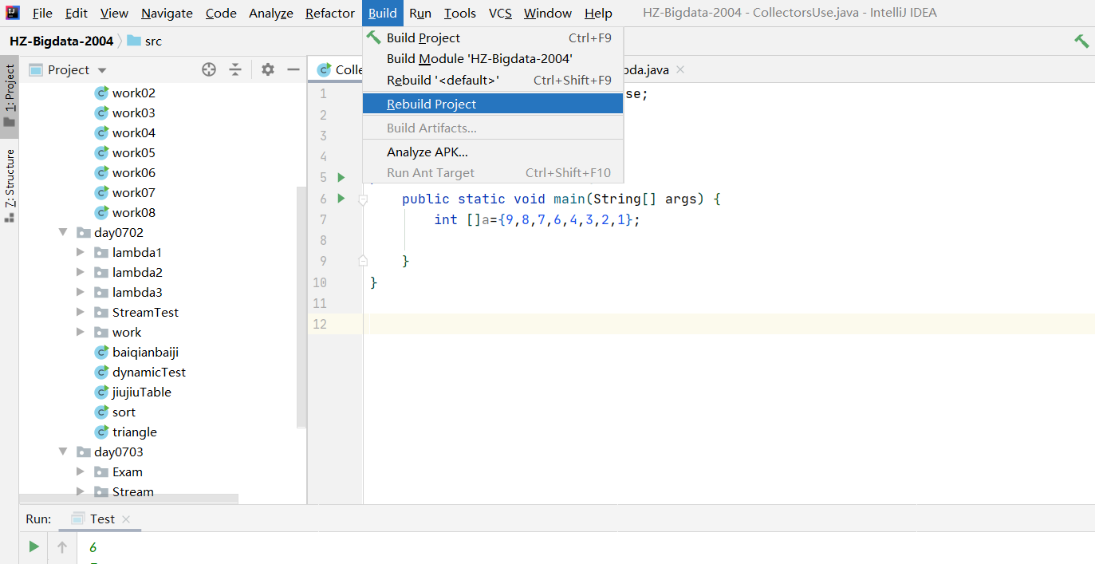Select work05 class in project tree
1095x564 pixels.
[125, 152]
